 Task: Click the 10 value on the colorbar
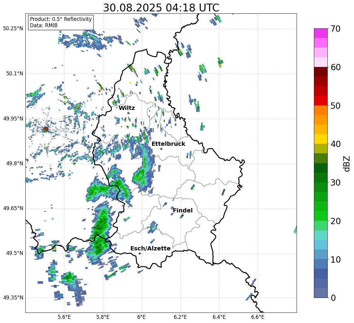335,259
